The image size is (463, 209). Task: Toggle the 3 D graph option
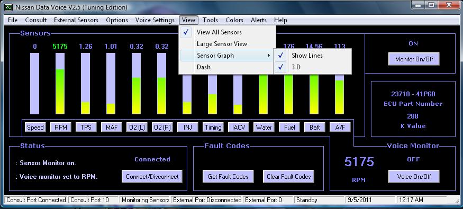312,67
